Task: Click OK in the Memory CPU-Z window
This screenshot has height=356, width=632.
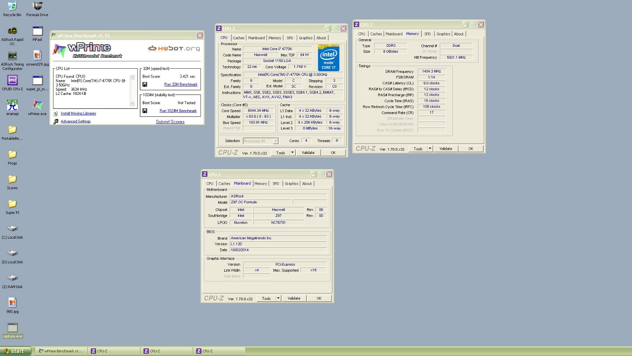Action: (x=471, y=149)
